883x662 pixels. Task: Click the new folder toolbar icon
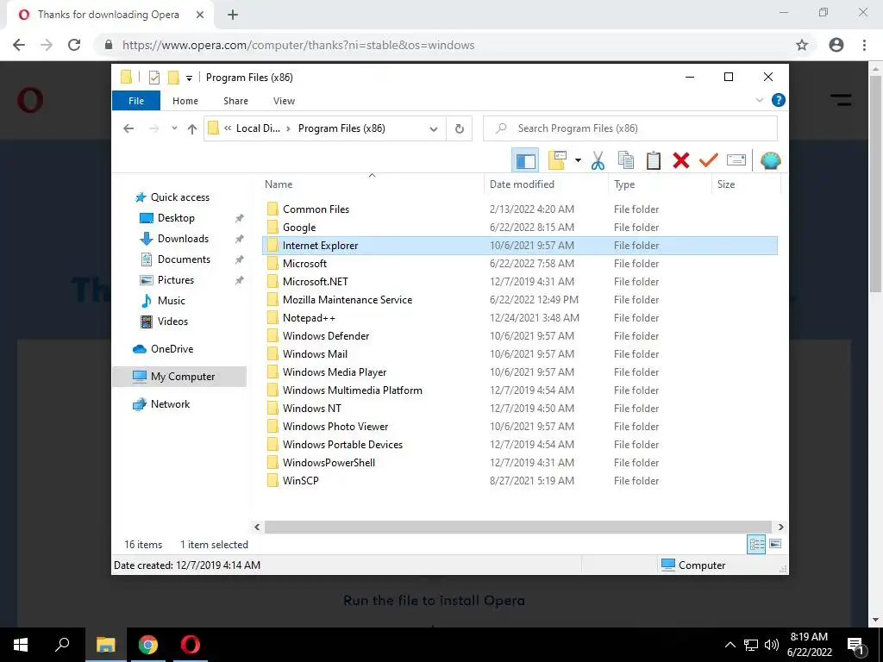pyautogui.click(x=557, y=160)
